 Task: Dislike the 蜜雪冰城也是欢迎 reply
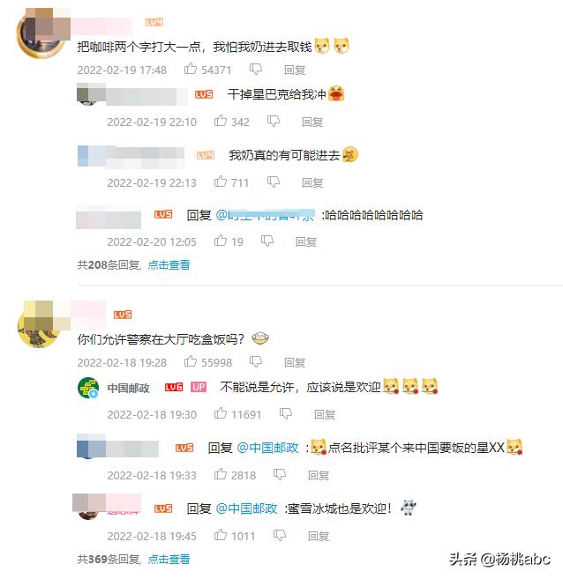[x=280, y=536]
